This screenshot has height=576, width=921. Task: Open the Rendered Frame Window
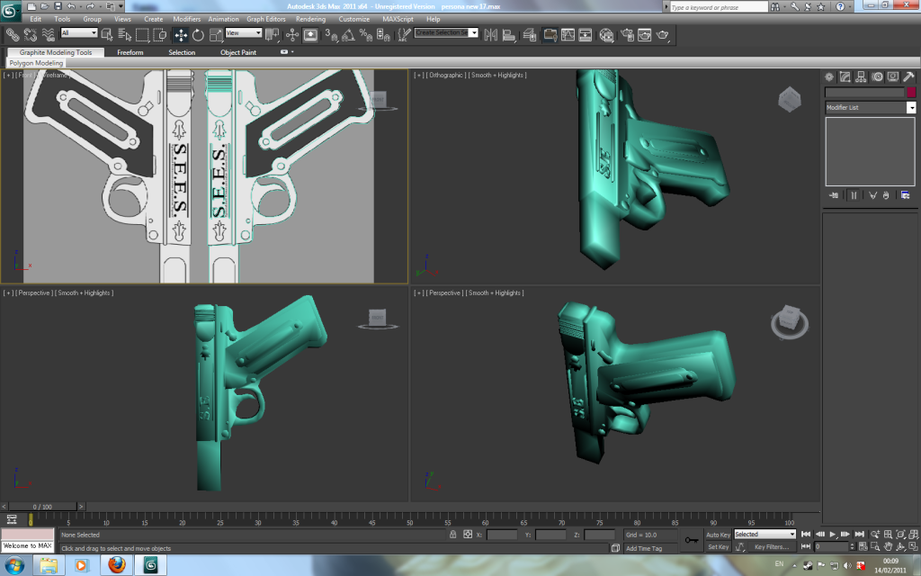644,35
